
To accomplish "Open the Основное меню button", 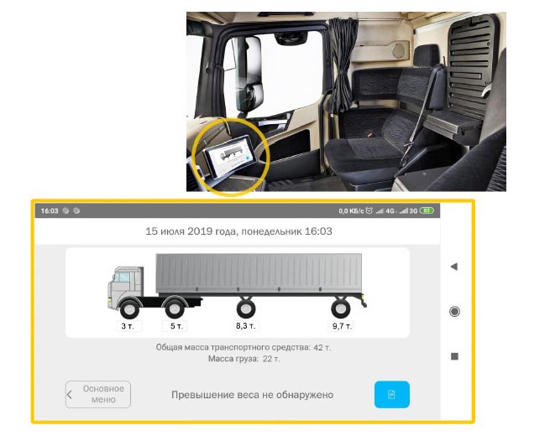I will click(x=98, y=394).
